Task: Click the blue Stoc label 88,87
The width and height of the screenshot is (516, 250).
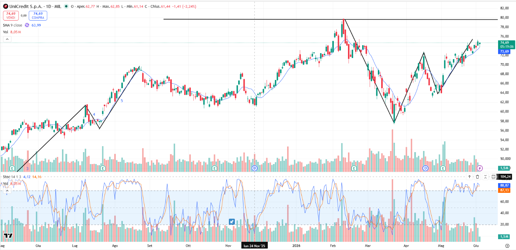Action: point(504,185)
